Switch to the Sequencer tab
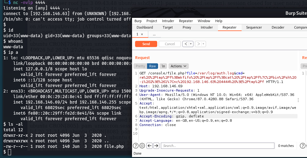Screen dimensions: 307x158 point(254,27)
